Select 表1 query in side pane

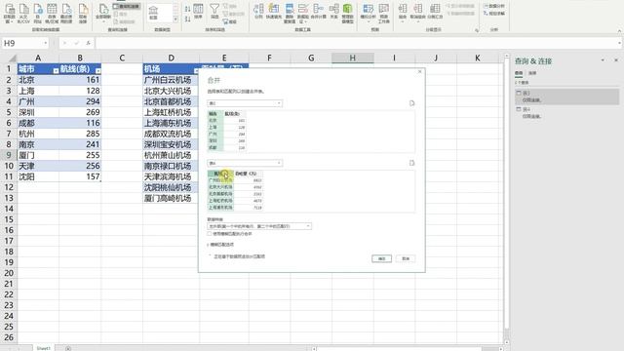click(567, 97)
